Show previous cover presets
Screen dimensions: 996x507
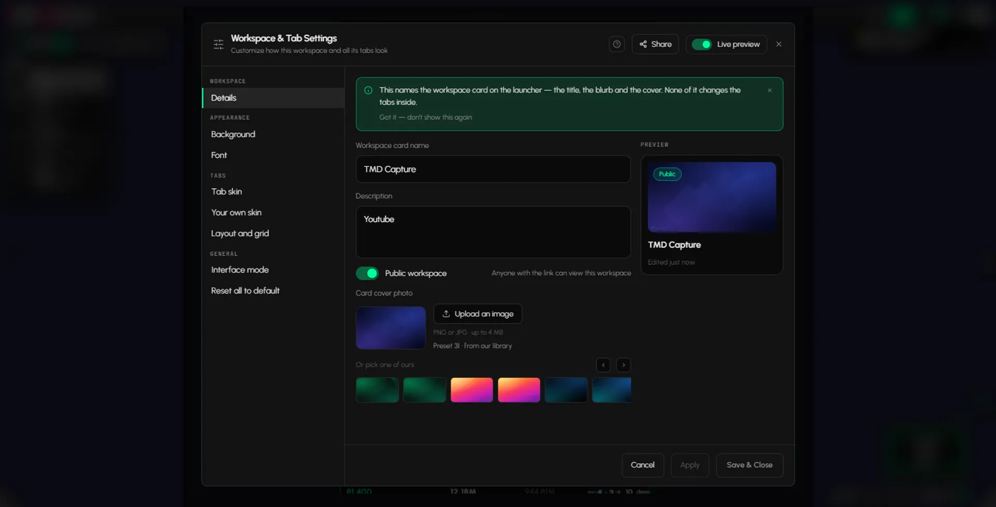pos(603,365)
